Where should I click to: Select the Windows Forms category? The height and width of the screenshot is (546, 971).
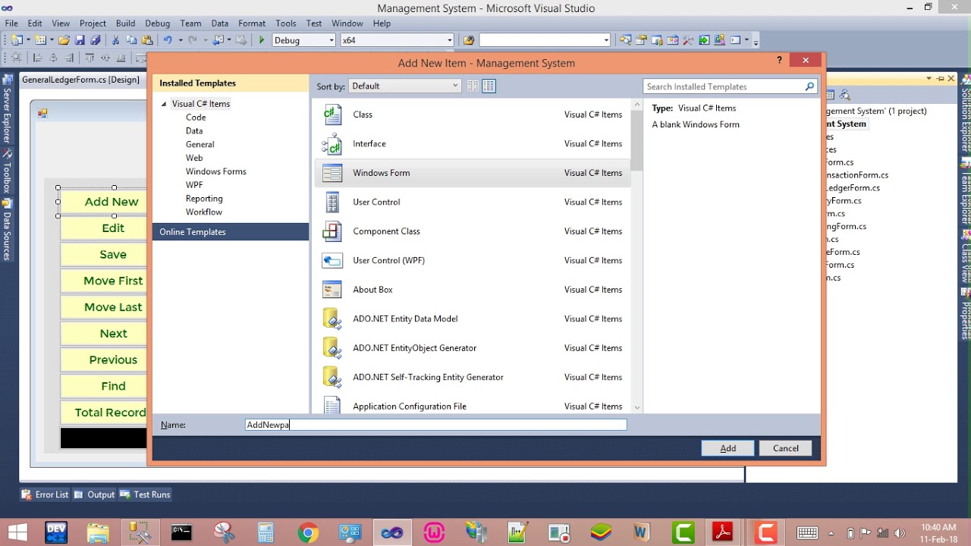coord(216,171)
